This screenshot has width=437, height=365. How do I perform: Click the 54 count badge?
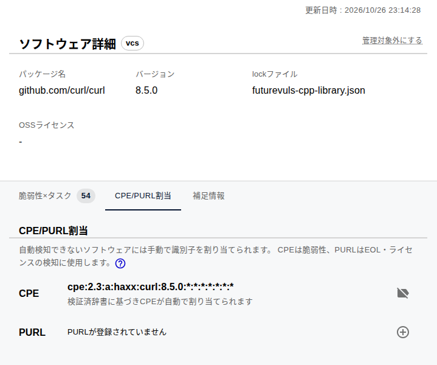pyautogui.click(x=86, y=196)
